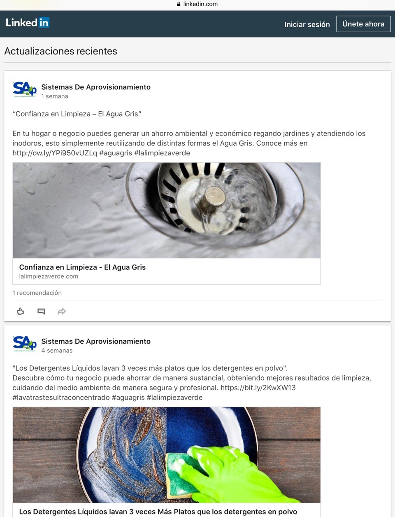The width and height of the screenshot is (395, 519).
Task: Share the Agua Gris post
Action: [x=62, y=311]
